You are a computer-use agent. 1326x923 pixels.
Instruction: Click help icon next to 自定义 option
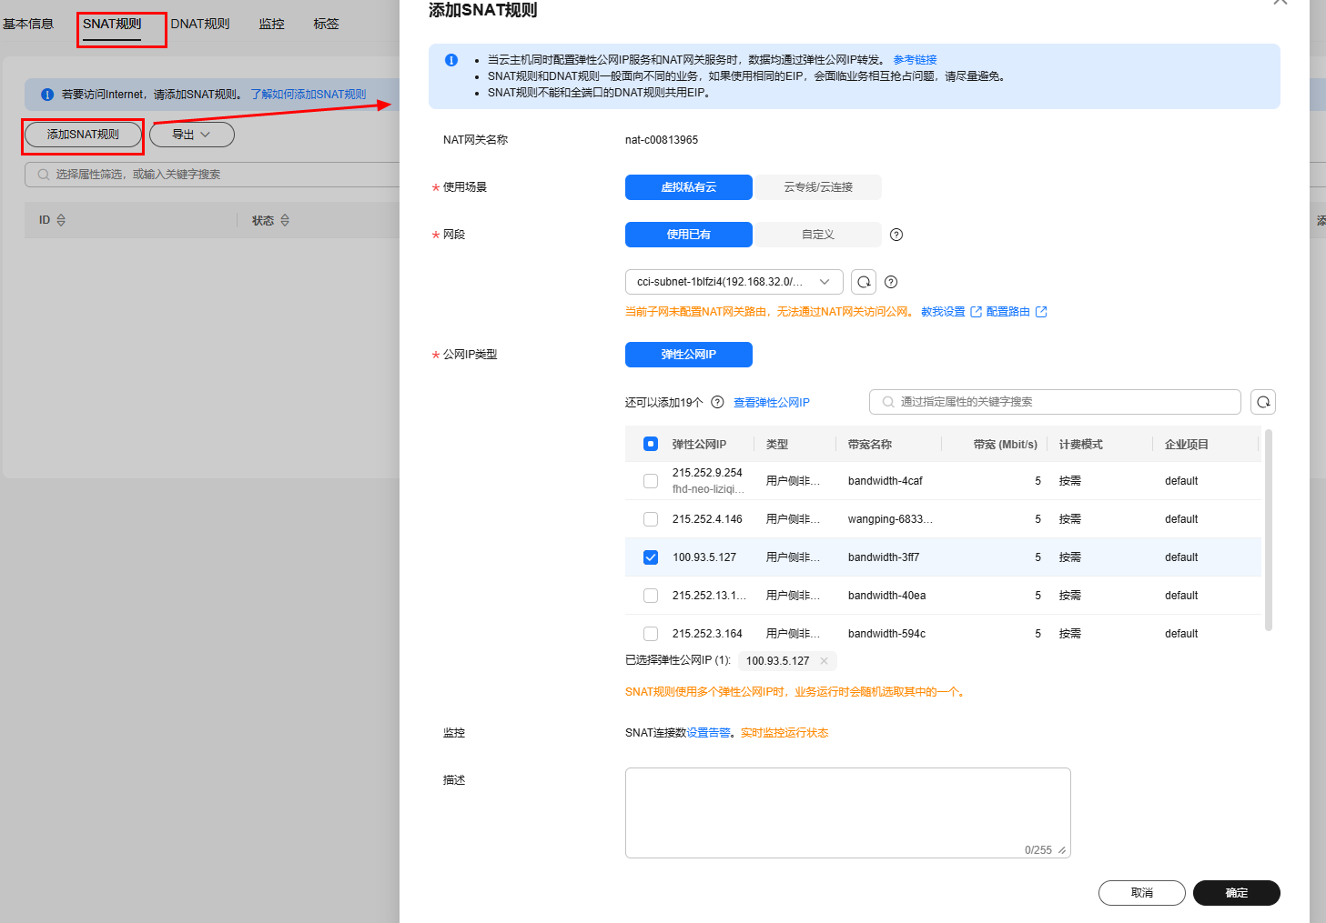(896, 235)
